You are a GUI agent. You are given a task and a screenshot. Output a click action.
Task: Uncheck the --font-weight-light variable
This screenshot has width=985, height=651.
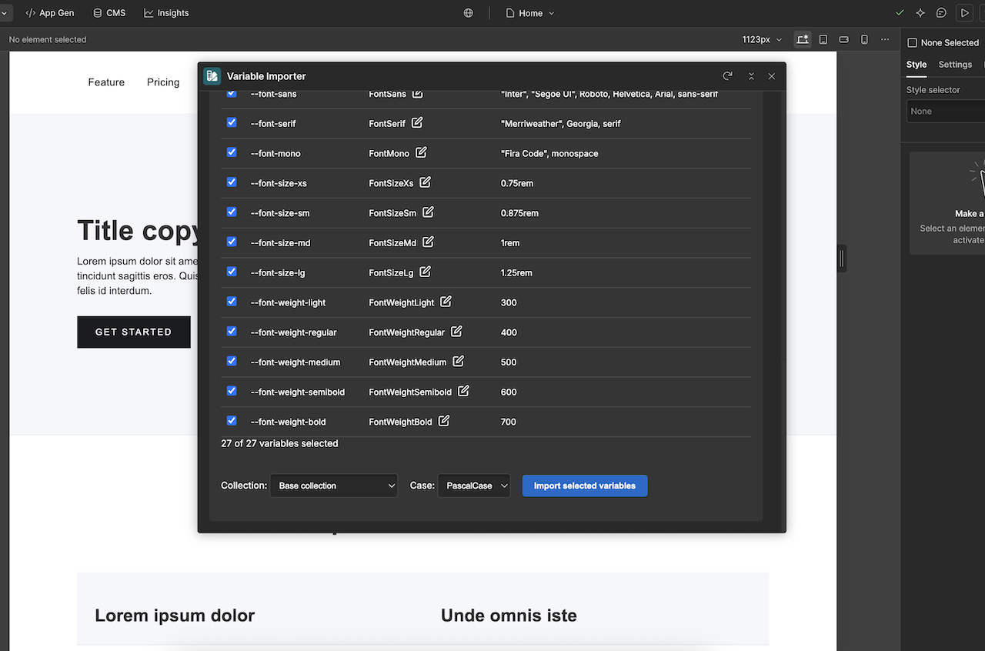tap(232, 302)
